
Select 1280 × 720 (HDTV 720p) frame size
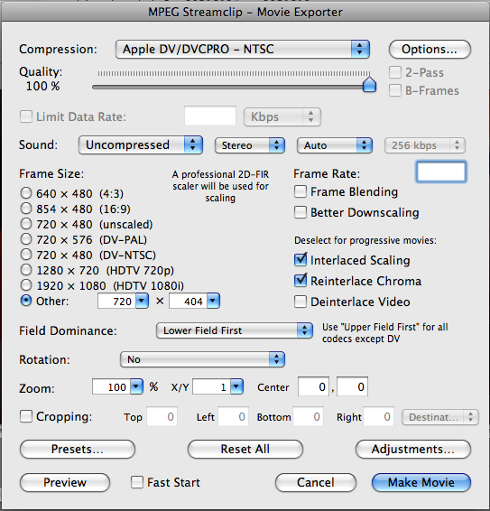(x=26, y=270)
